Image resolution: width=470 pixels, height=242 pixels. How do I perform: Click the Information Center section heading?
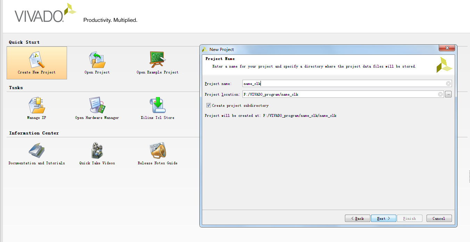[x=34, y=133]
